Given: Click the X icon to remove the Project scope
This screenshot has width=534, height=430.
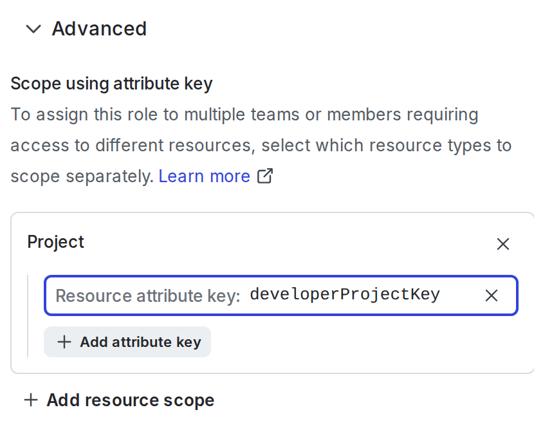Looking at the screenshot, I should 502,244.
